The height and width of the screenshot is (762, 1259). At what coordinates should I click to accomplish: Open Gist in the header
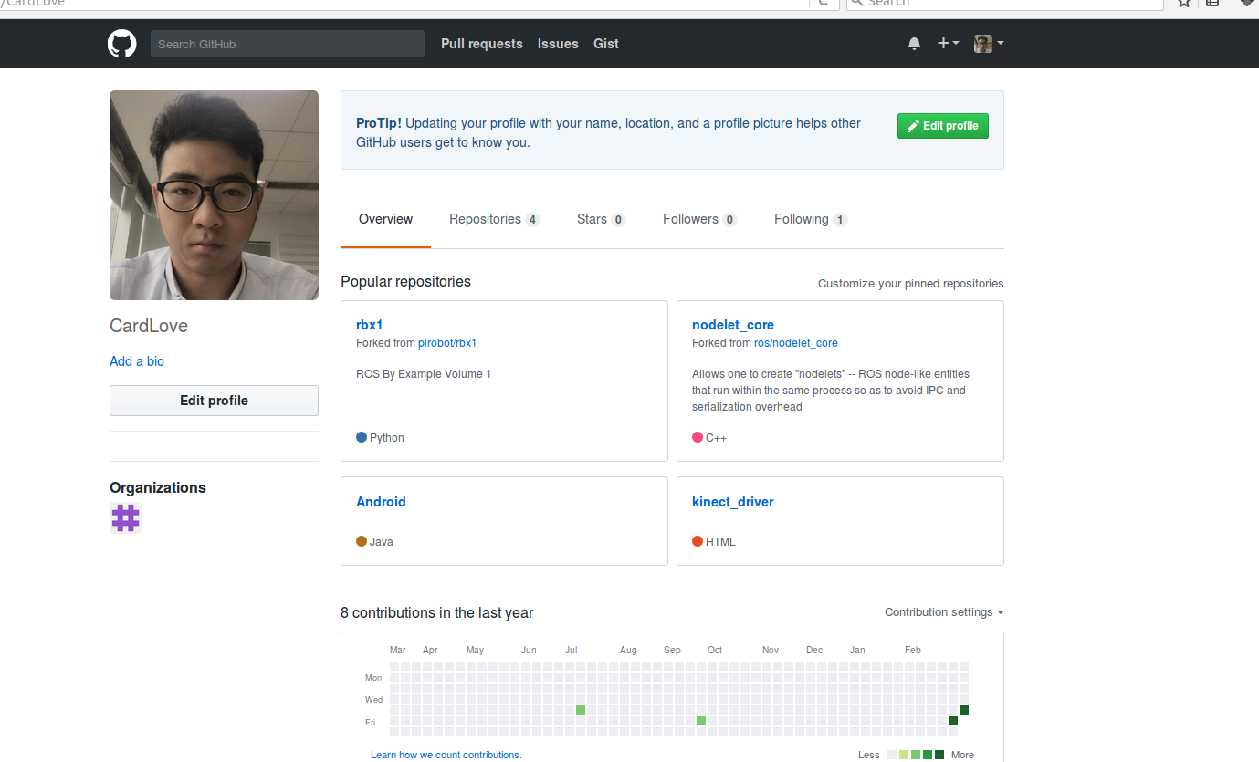coord(606,44)
